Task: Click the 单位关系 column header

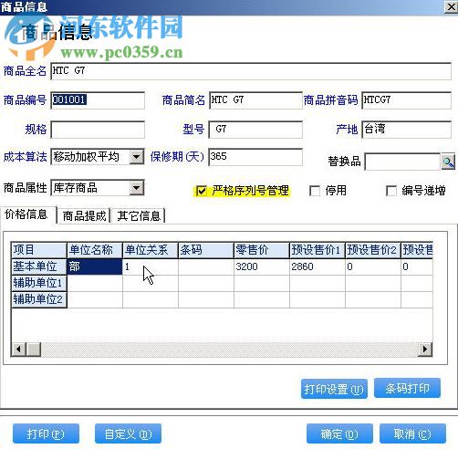Action: pyautogui.click(x=151, y=250)
